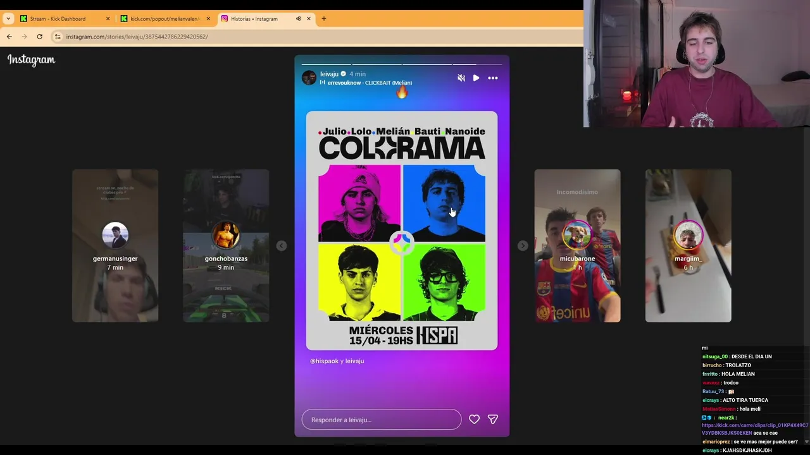Open margiim_'s story preview
The image size is (810, 455).
688,246
